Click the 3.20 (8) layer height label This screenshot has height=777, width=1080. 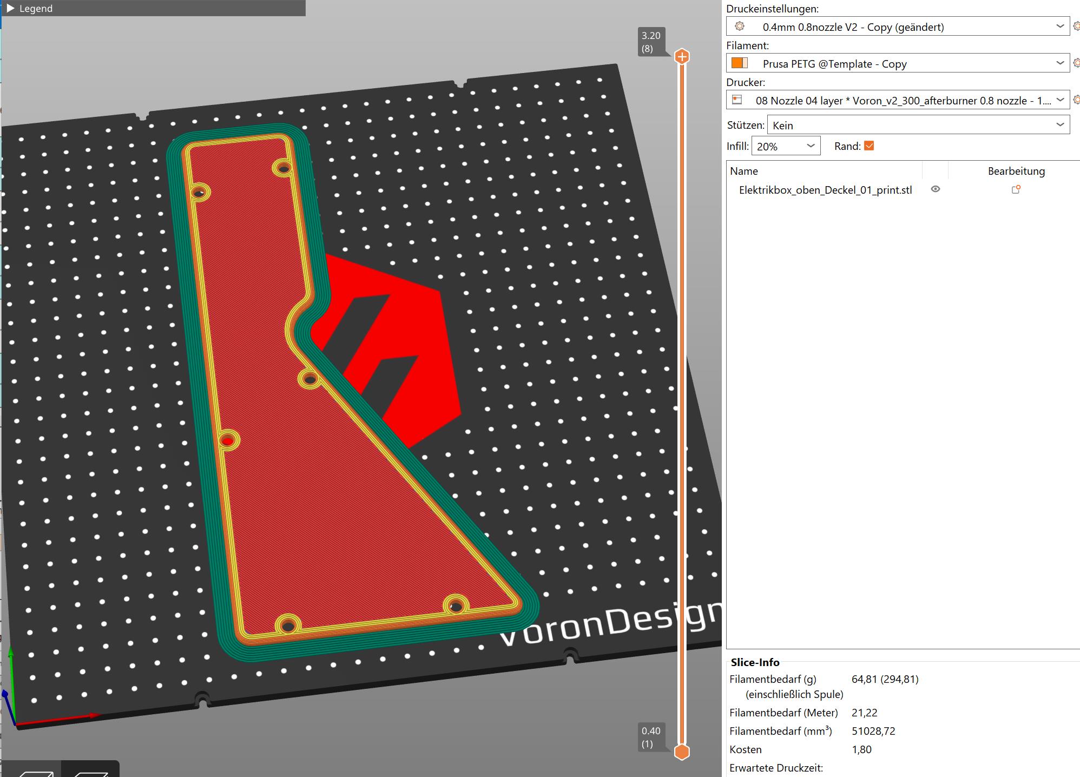pos(651,42)
